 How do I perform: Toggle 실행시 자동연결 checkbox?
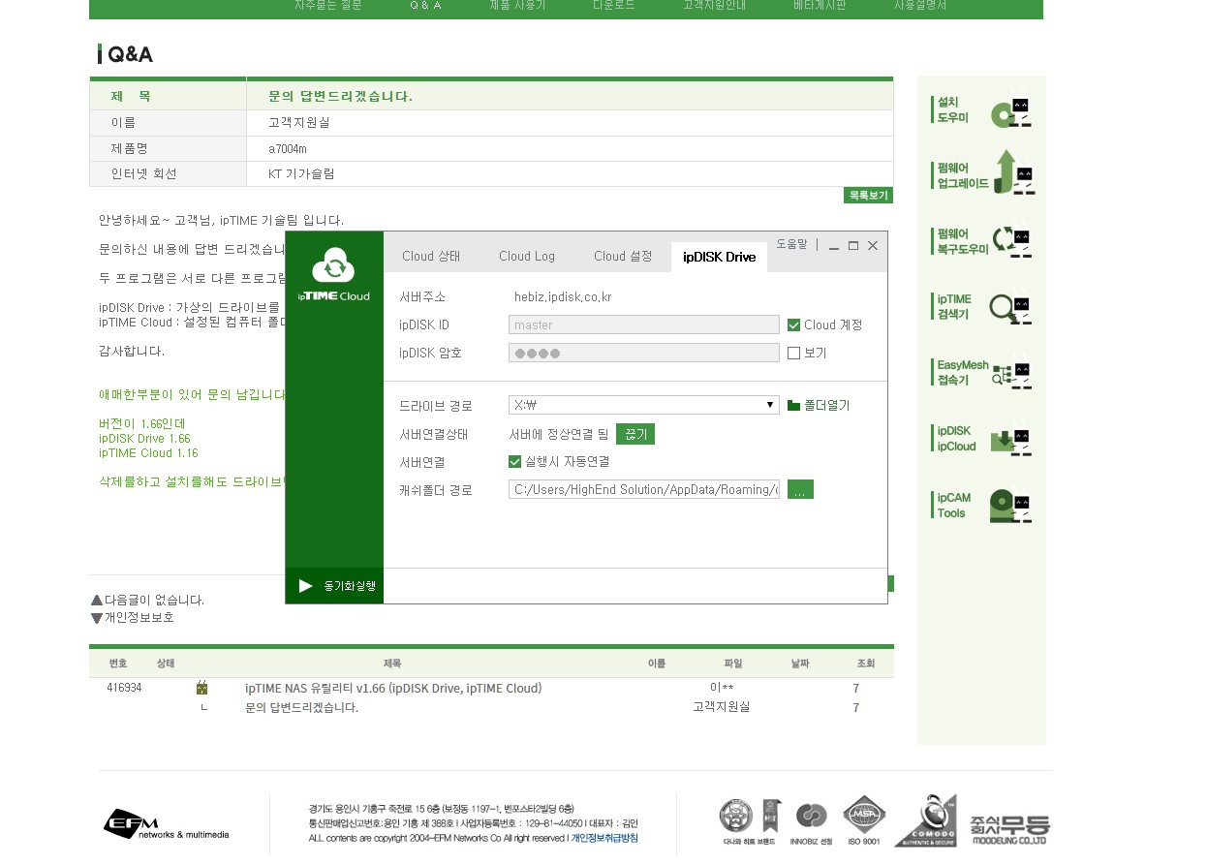(x=514, y=462)
